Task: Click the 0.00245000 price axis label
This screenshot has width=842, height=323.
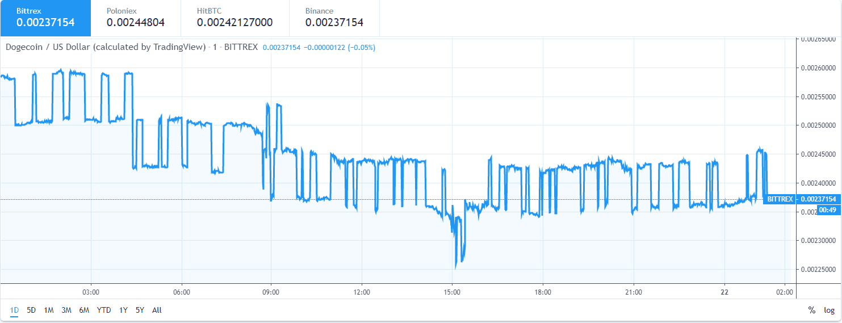Action: 819,154
